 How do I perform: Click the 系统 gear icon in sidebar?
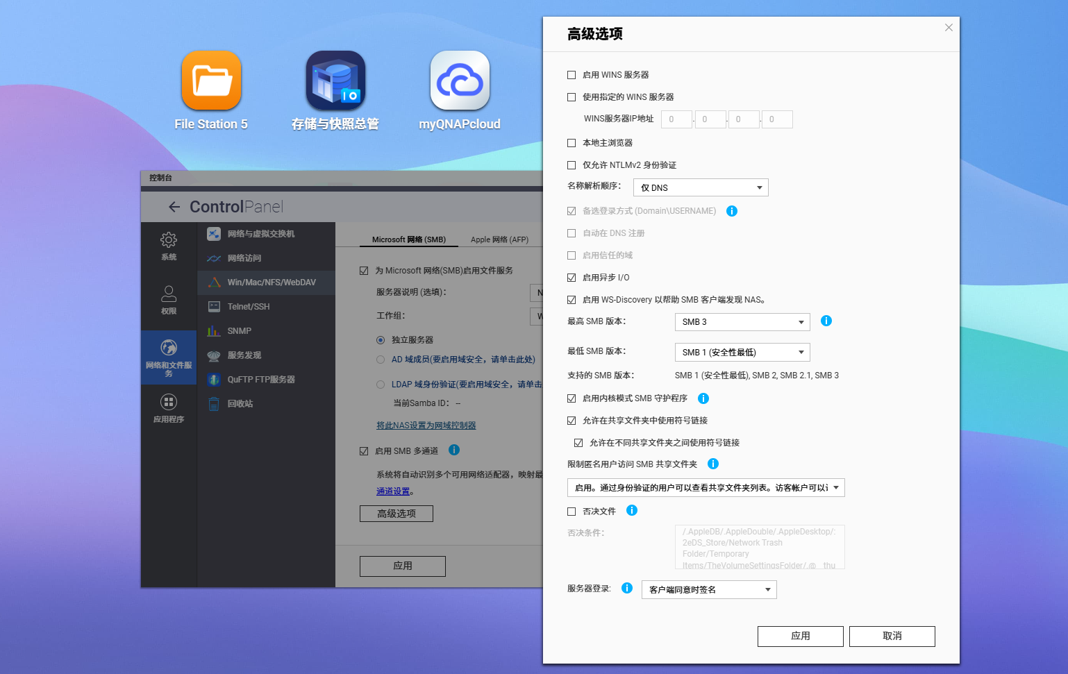(169, 240)
